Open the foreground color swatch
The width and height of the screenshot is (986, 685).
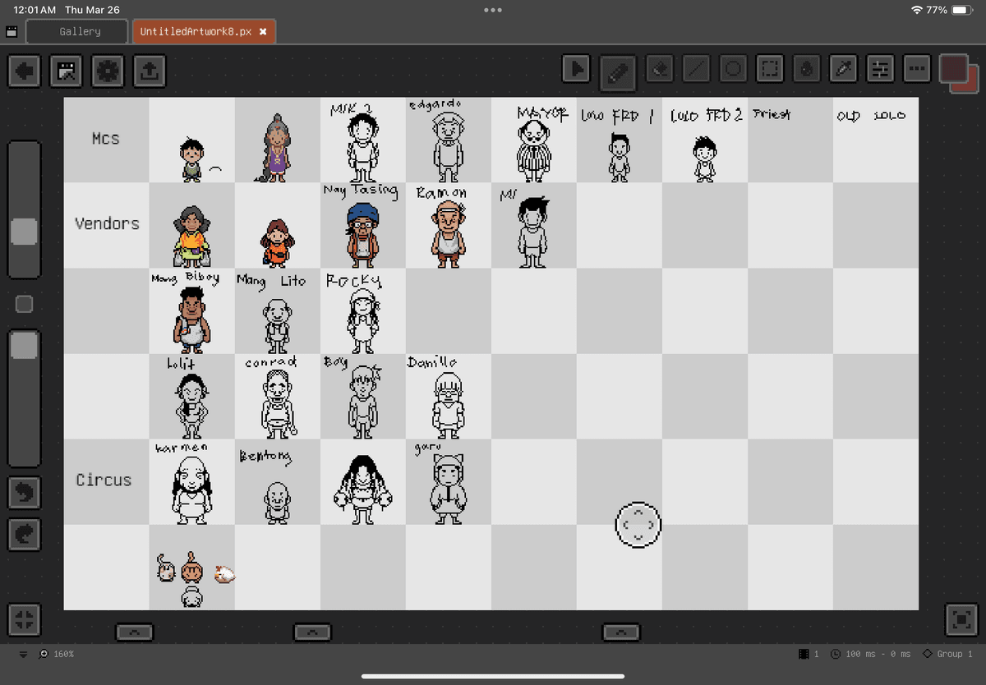click(954, 68)
